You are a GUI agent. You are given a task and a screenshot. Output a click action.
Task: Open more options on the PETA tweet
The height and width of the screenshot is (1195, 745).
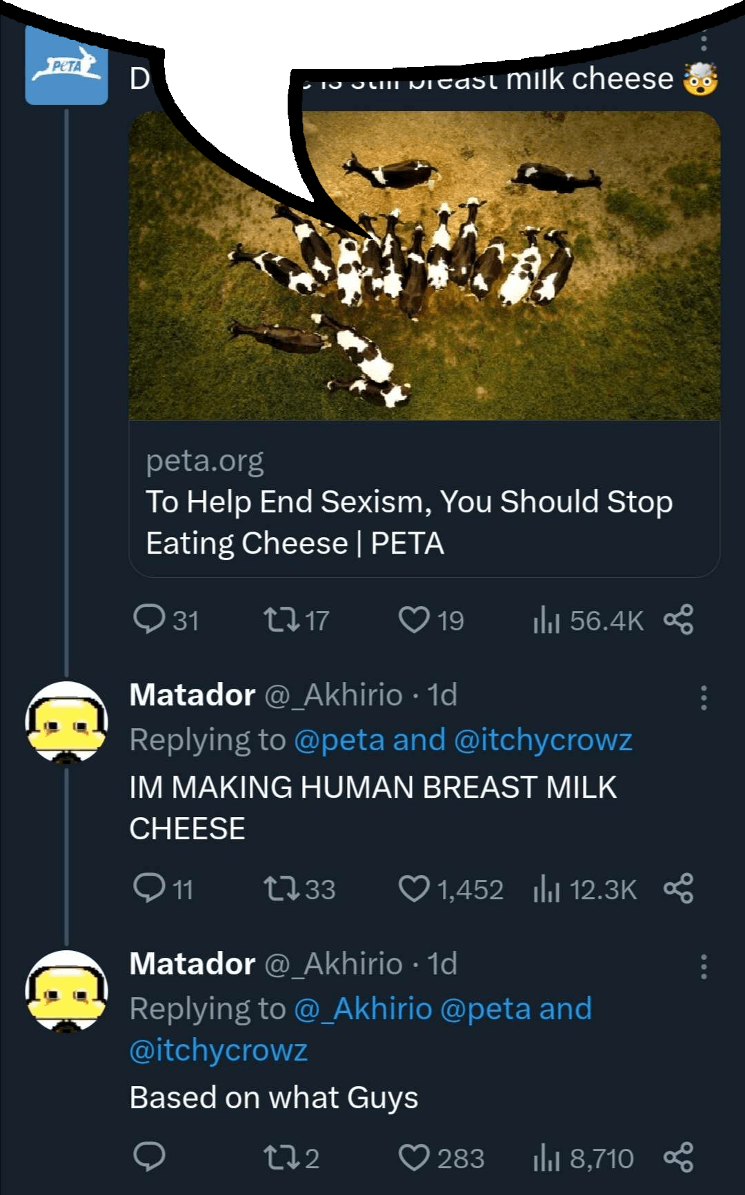(703, 40)
